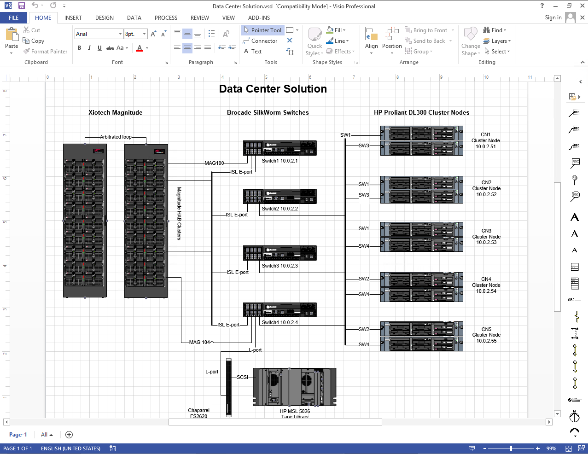The width and height of the screenshot is (588, 454).
Task: Select the Pointer Tool
Action: [x=262, y=30]
